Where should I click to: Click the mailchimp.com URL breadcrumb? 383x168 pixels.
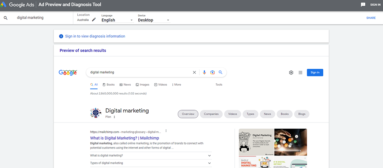pyautogui.click(x=126, y=132)
